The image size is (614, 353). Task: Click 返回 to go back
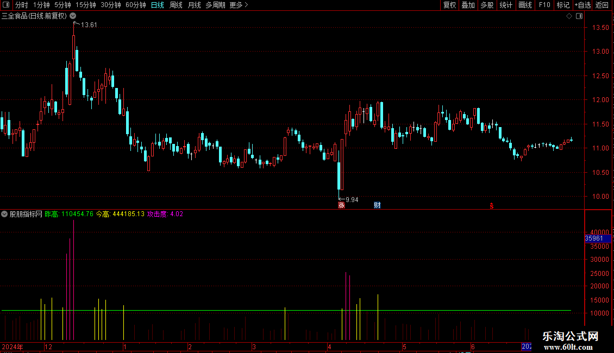click(x=602, y=5)
